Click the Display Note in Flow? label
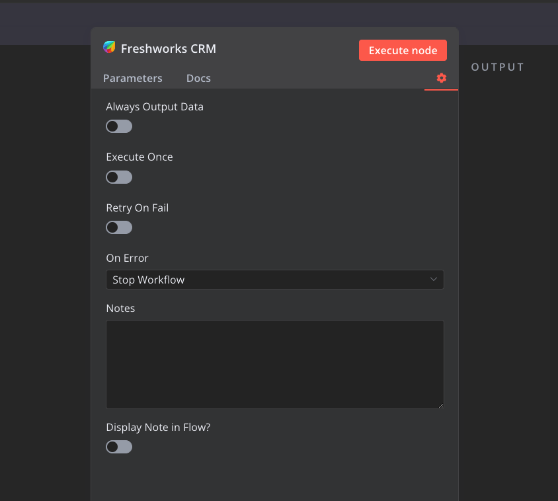Screen dimensions: 558x501 pyautogui.click(x=159, y=427)
